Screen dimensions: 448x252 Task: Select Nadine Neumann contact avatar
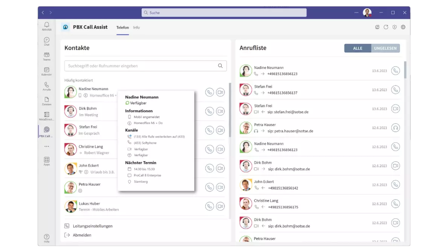pos(70,92)
